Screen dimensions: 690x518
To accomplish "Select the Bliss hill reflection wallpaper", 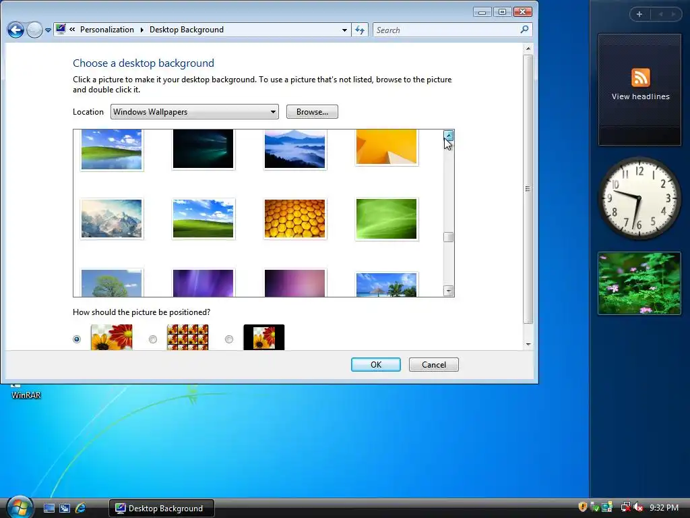I will 112,149.
